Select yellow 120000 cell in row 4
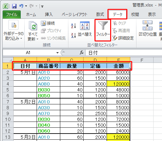The image size is (162, 141). [118, 84]
